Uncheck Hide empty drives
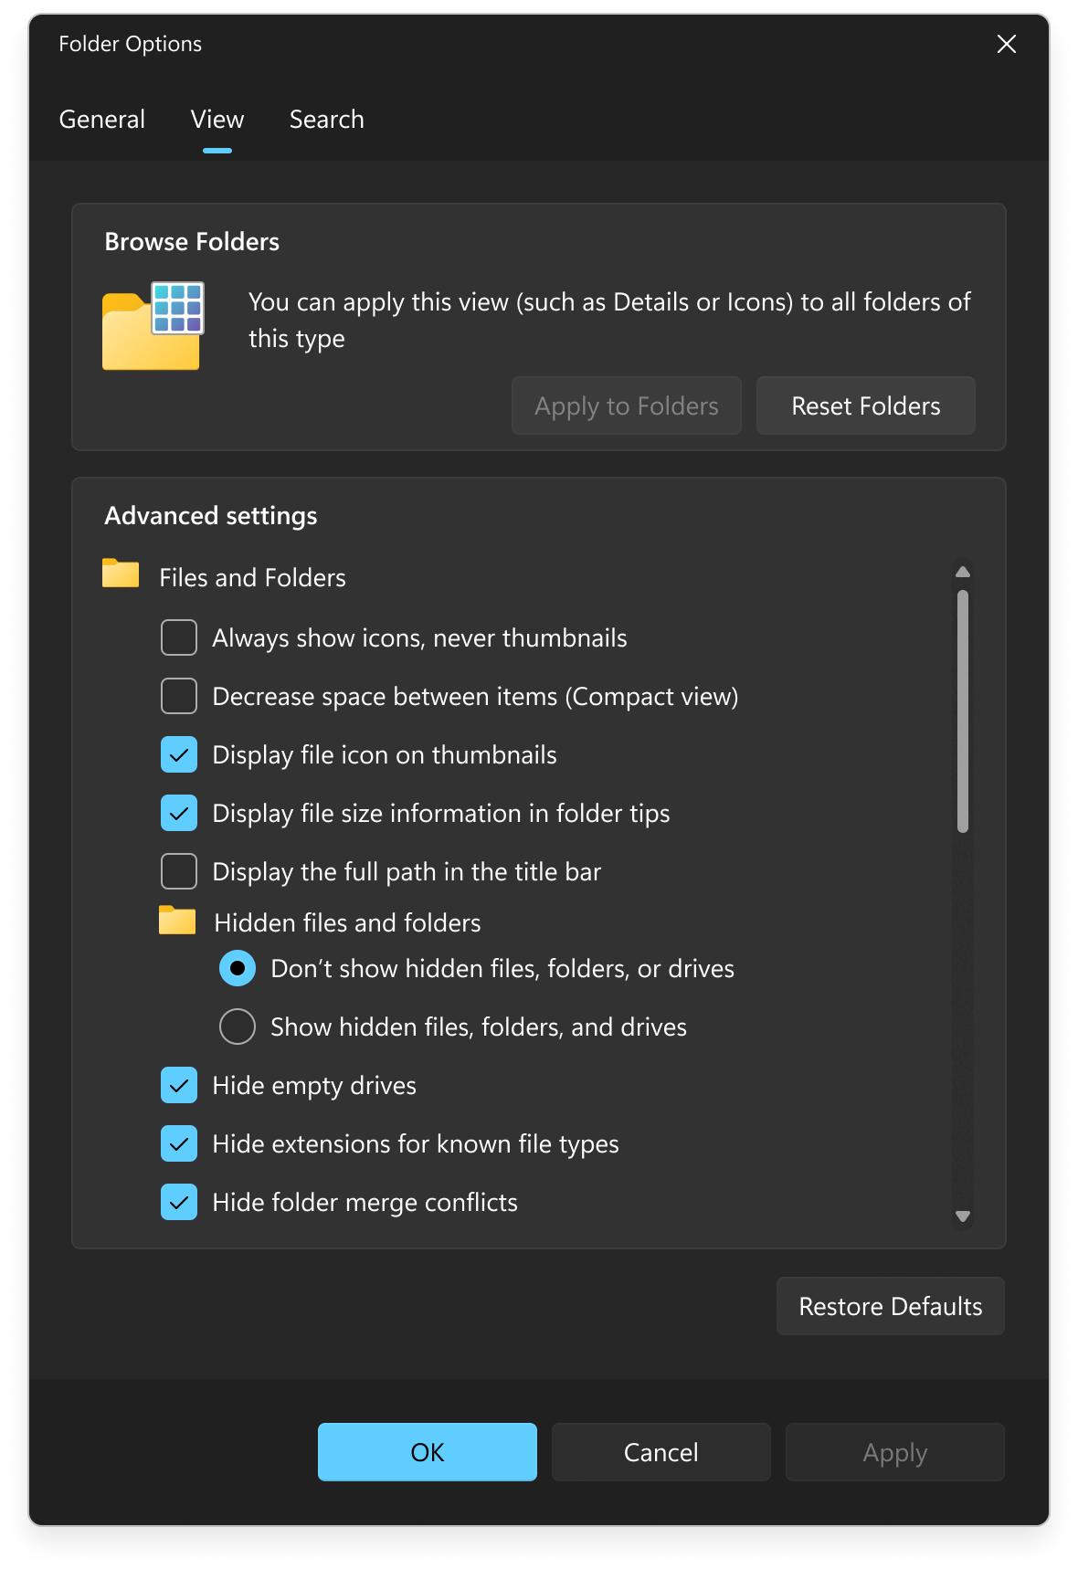The width and height of the screenshot is (1078, 1569). click(179, 1085)
